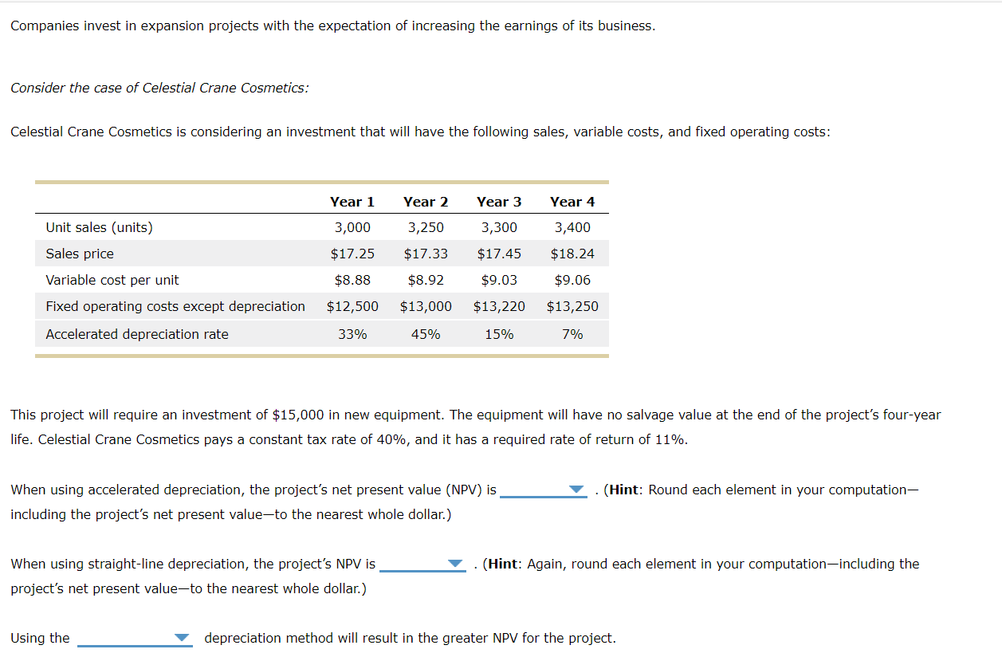Click the blue arrow icon for the straight-line NPV
Screen dimensions: 1002x653
(454, 564)
